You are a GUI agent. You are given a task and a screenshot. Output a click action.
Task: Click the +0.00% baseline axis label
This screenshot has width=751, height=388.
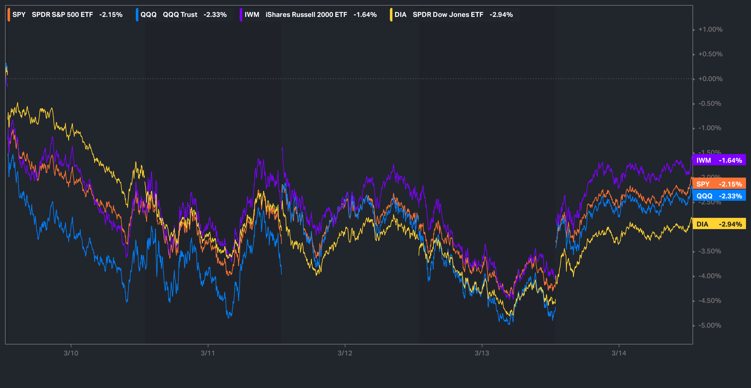[x=710, y=79]
